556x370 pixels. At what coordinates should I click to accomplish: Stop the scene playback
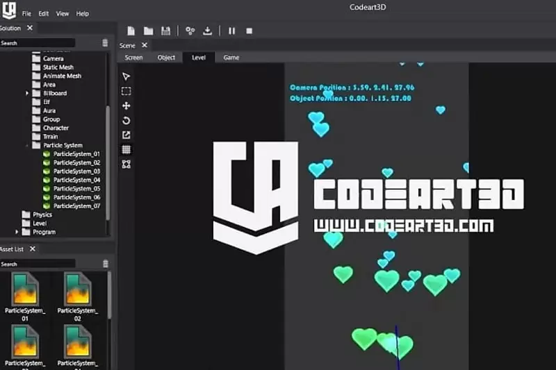[250, 31]
